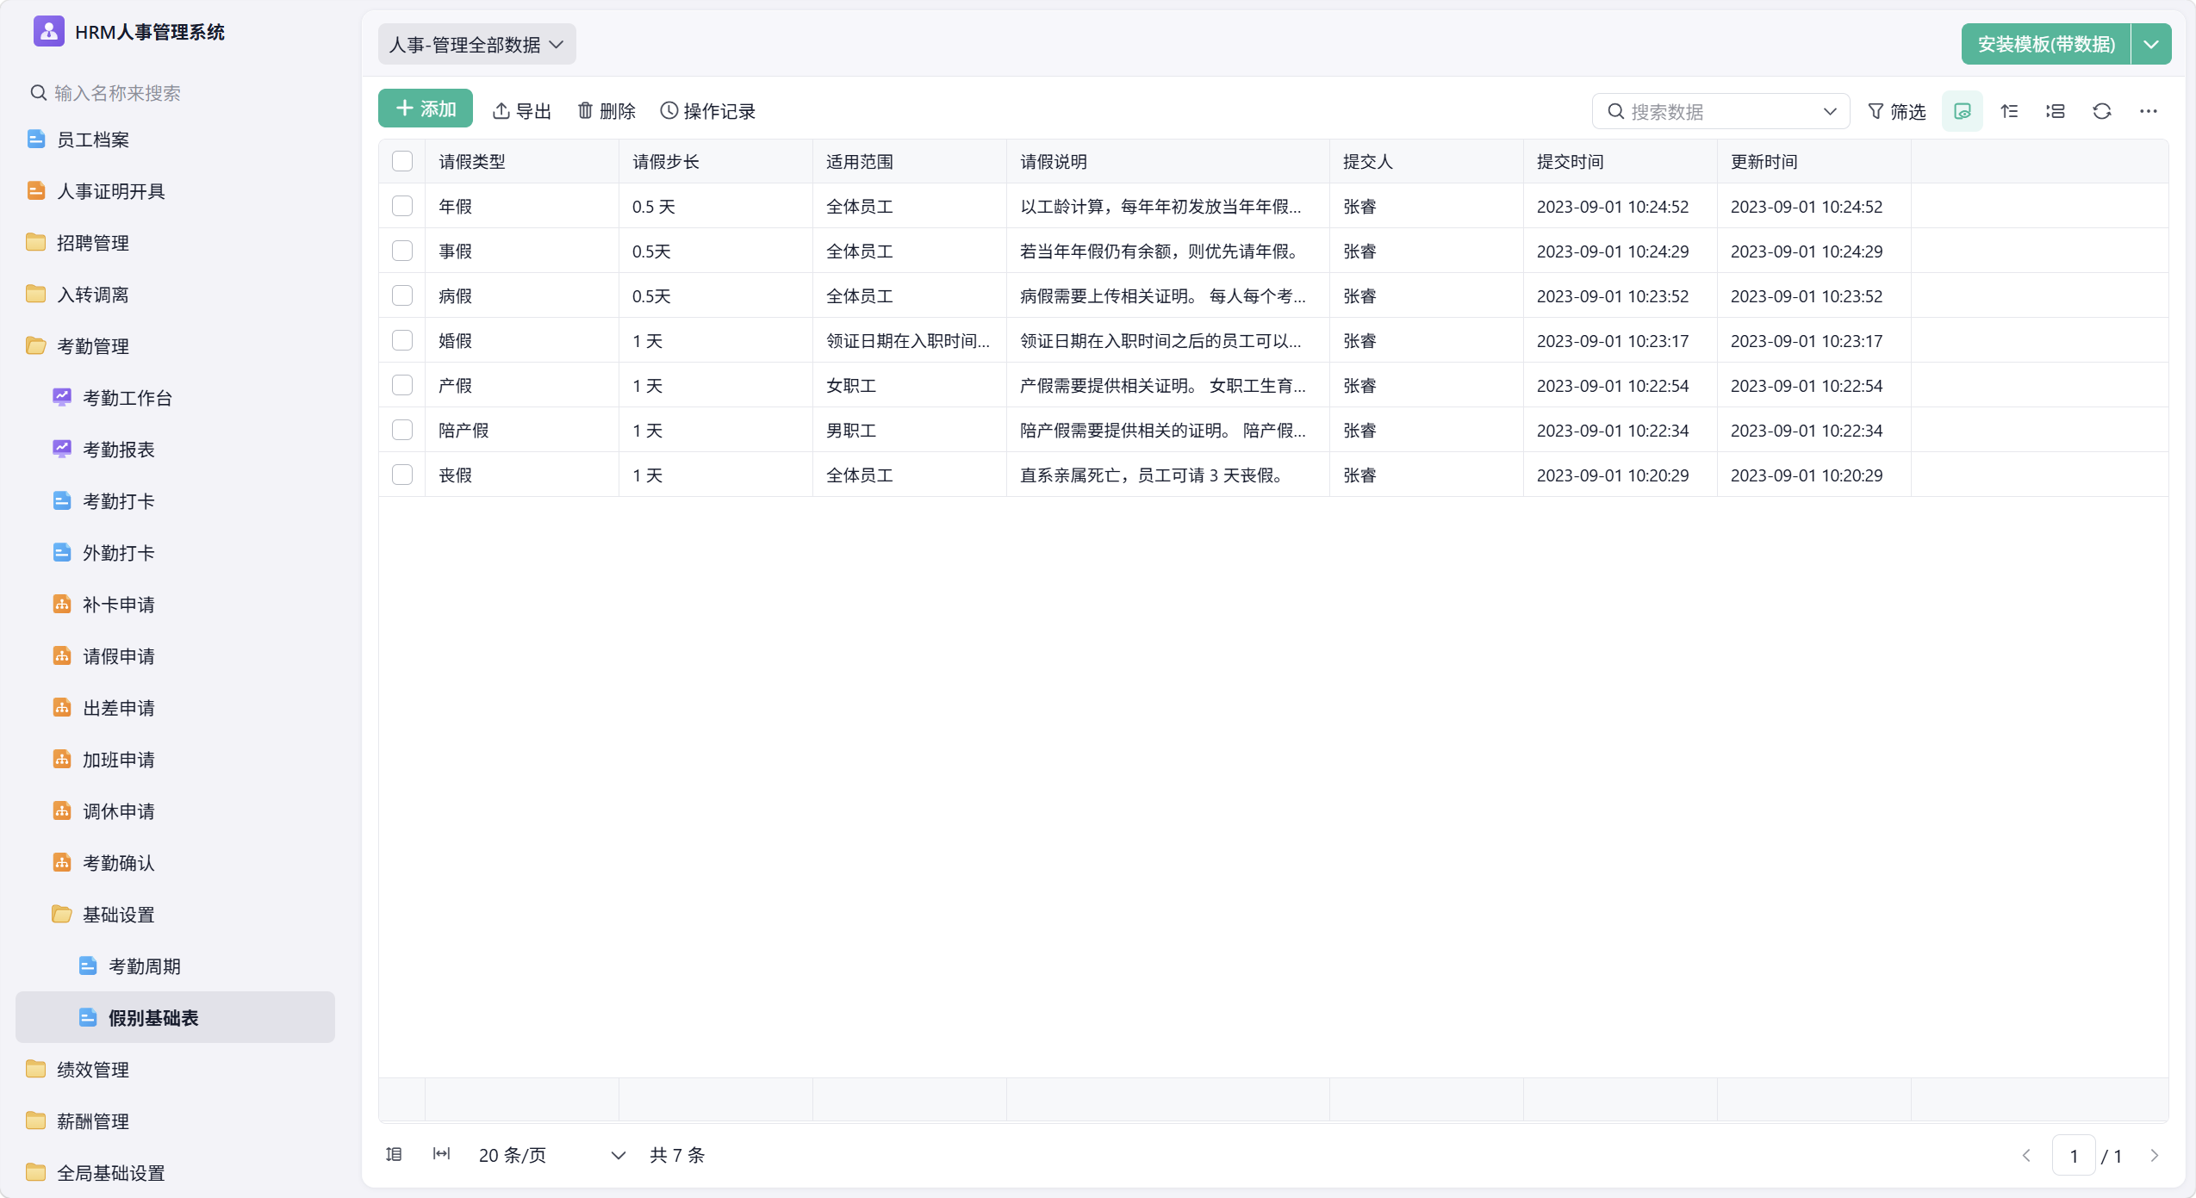Click the 请假说明 cell of 丧假 row
Image resolution: width=2196 pixels, height=1198 pixels.
pos(1168,475)
